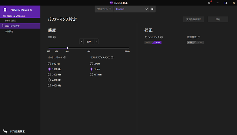Image resolution: width=237 pixels, height=135 pixels.
Task: Click the INZONE Hub logo in title bar
Action: [x=111, y=3]
